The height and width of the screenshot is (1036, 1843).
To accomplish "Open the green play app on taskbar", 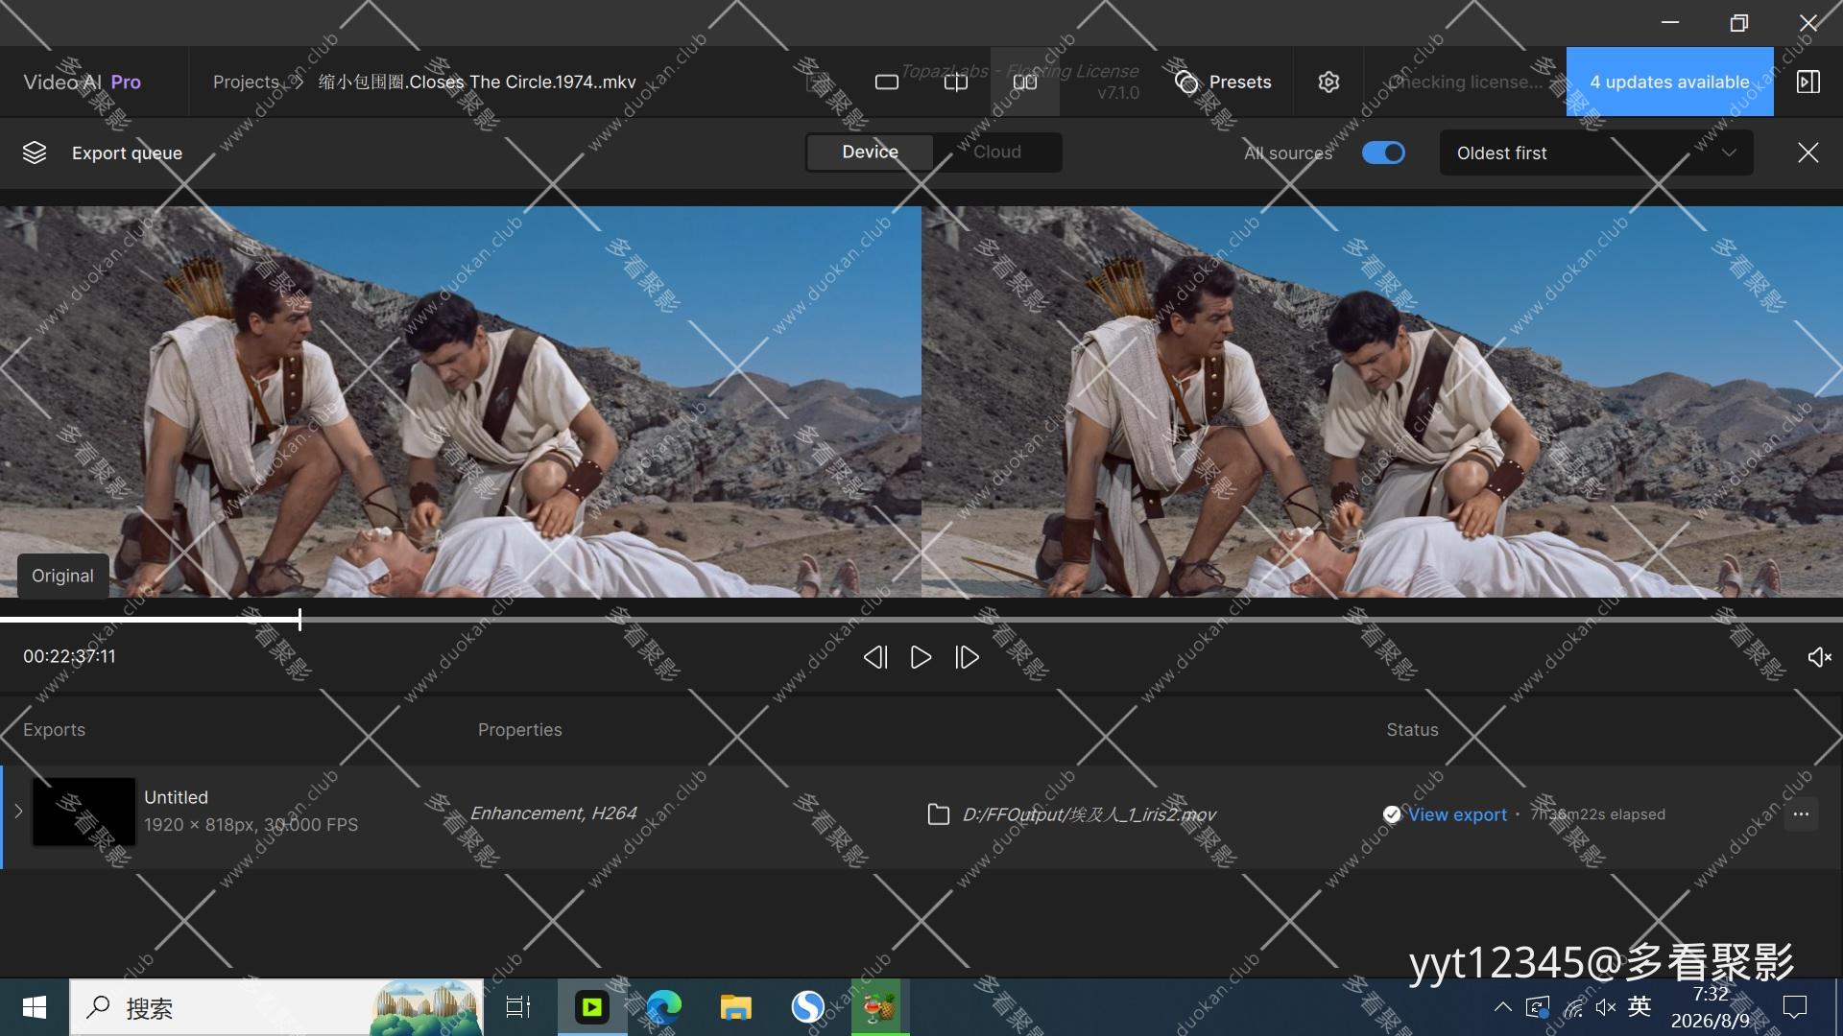I will pyautogui.click(x=592, y=1007).
